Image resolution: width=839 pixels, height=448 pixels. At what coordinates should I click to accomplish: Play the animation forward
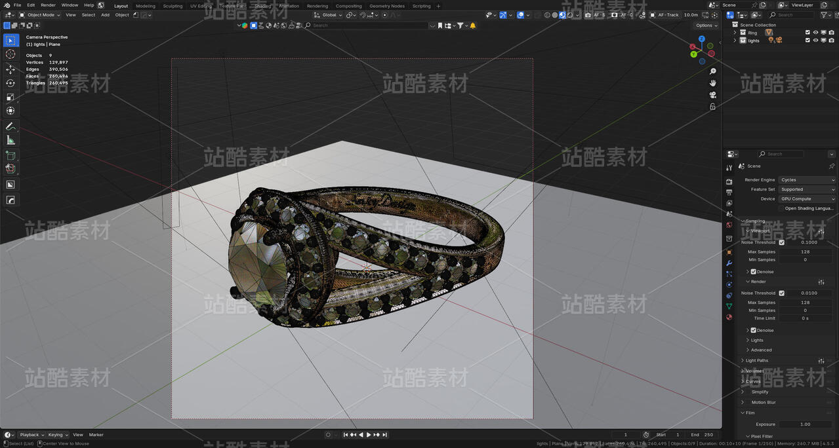coord(369,435)
